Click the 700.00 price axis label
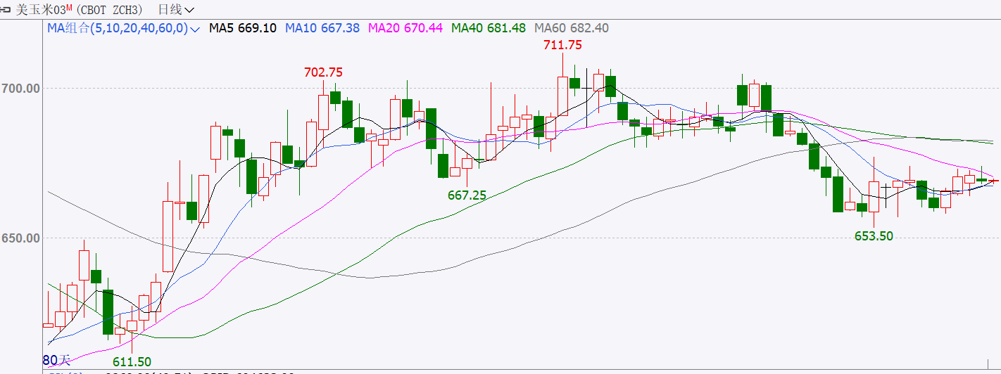 click(21, 89)
